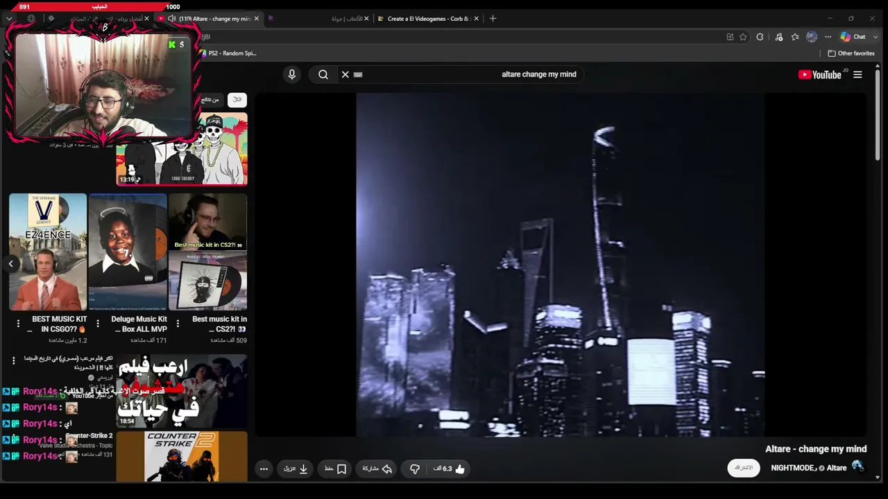Open the browser extensions icon

760,37
